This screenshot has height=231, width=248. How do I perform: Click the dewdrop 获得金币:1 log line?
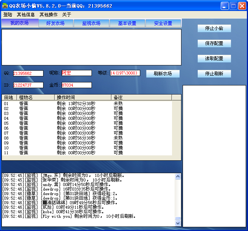pos(60,198)
